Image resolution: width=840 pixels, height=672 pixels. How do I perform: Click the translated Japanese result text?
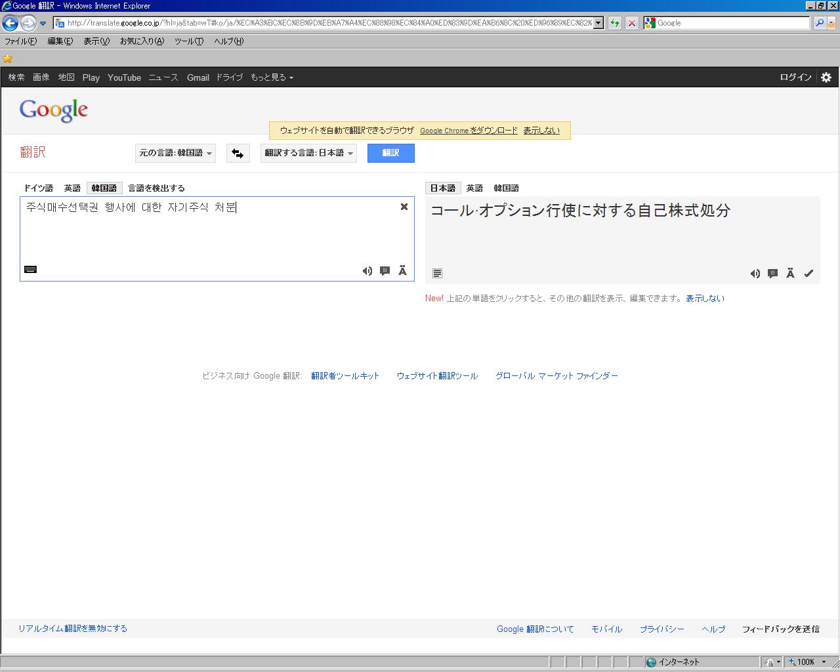580,211
